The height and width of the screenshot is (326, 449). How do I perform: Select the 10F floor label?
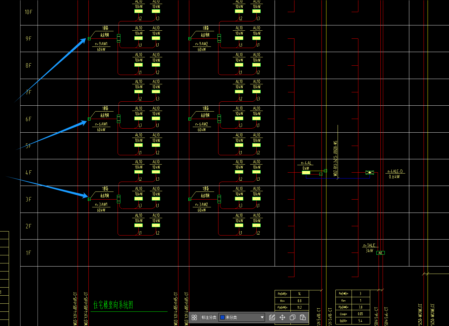pos(29,12)
